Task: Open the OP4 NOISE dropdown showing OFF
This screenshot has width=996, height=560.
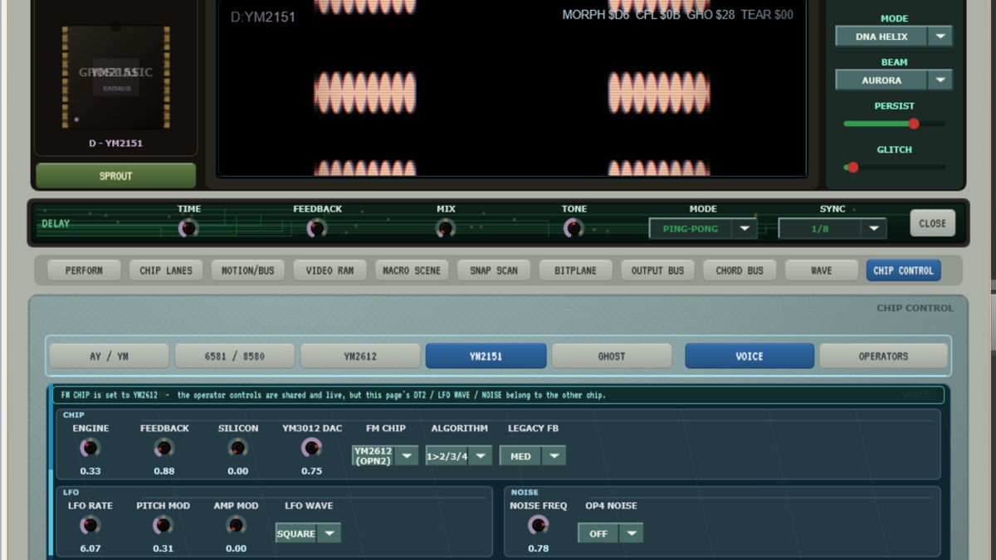Action: coord(610,533)
